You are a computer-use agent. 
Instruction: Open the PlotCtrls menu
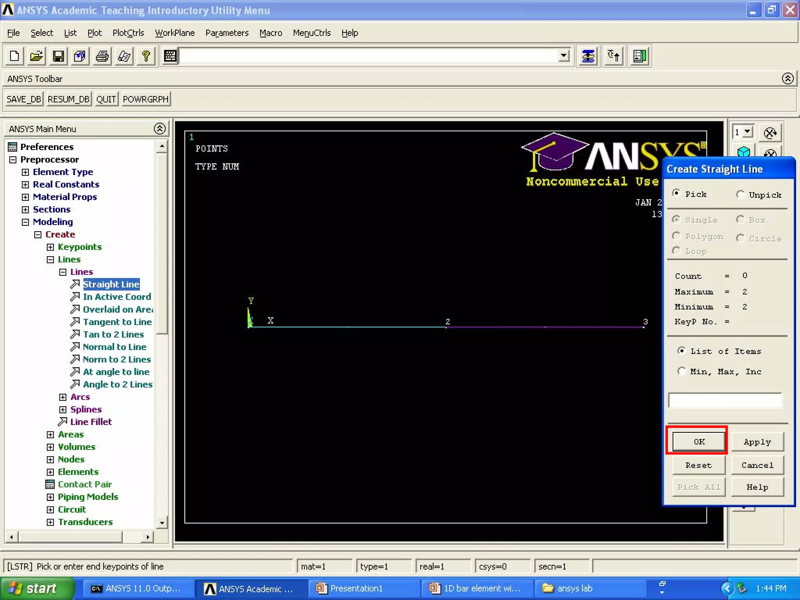pyautogui.click(x=128, y=33)
